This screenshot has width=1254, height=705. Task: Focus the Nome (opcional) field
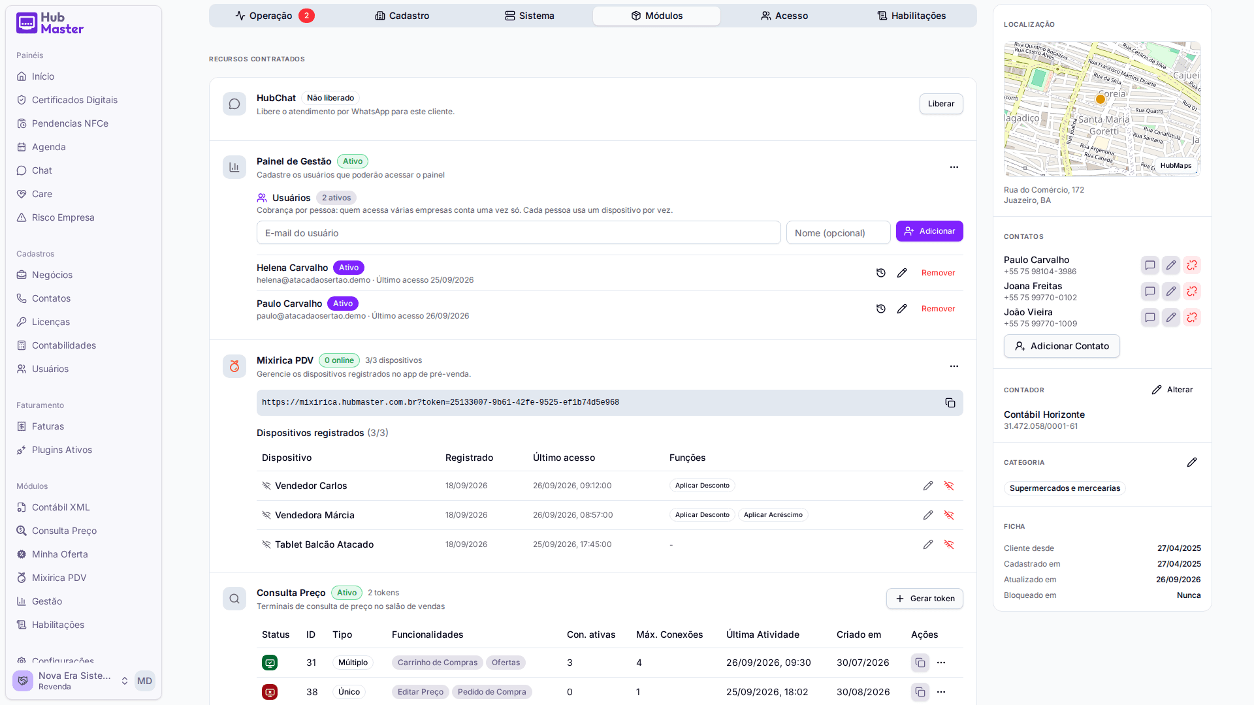839,233
